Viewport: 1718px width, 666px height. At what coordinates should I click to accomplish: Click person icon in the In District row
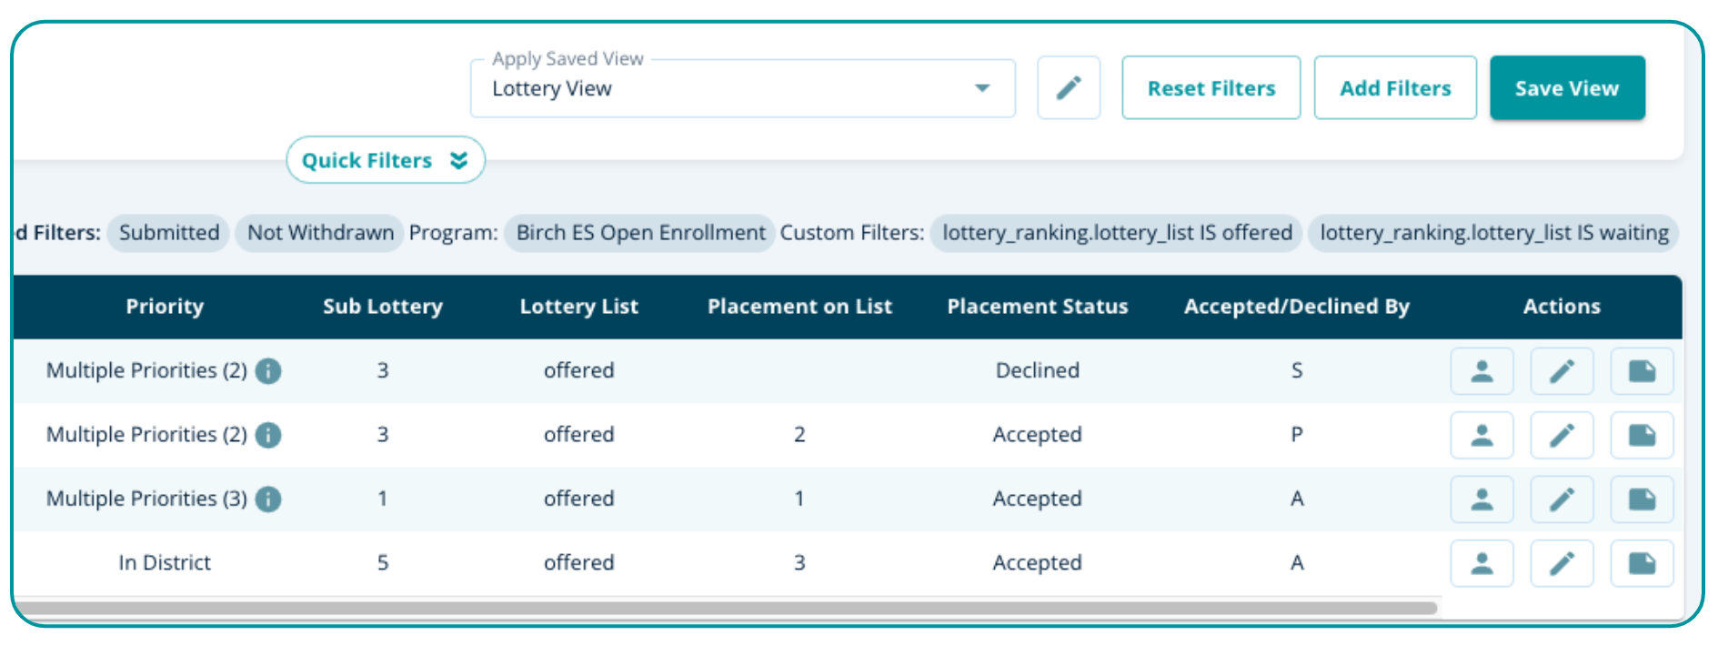(1481, 563)
